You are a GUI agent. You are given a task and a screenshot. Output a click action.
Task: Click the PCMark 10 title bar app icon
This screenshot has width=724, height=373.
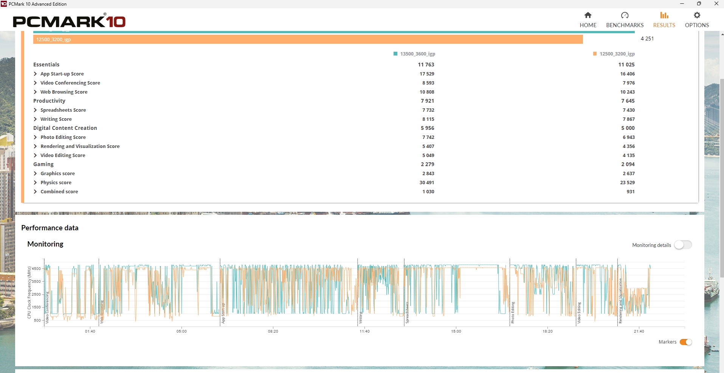4,4
